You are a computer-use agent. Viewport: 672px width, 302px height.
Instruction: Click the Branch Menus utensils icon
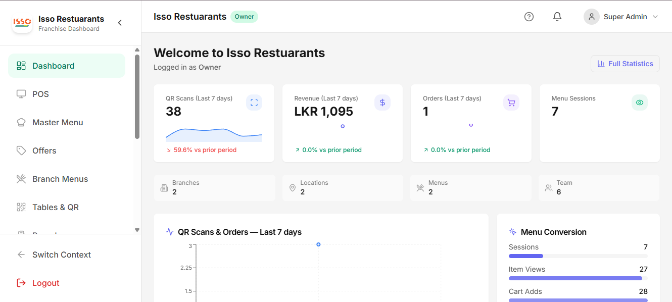(x=21, y=179)
